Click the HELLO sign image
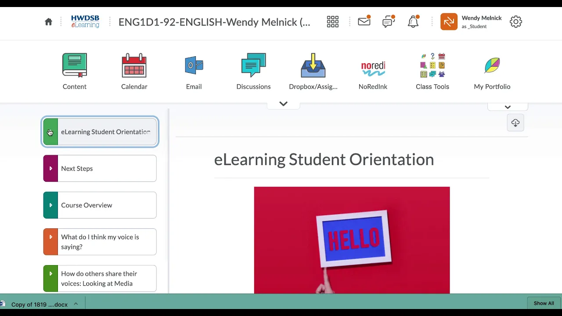 tap(352, 240)
